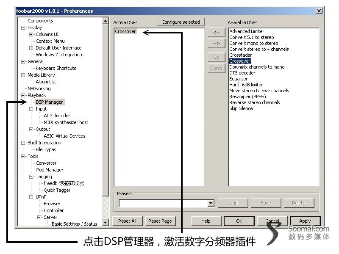Click the Save preset button
339x254 pixels.
pos(266,203)
